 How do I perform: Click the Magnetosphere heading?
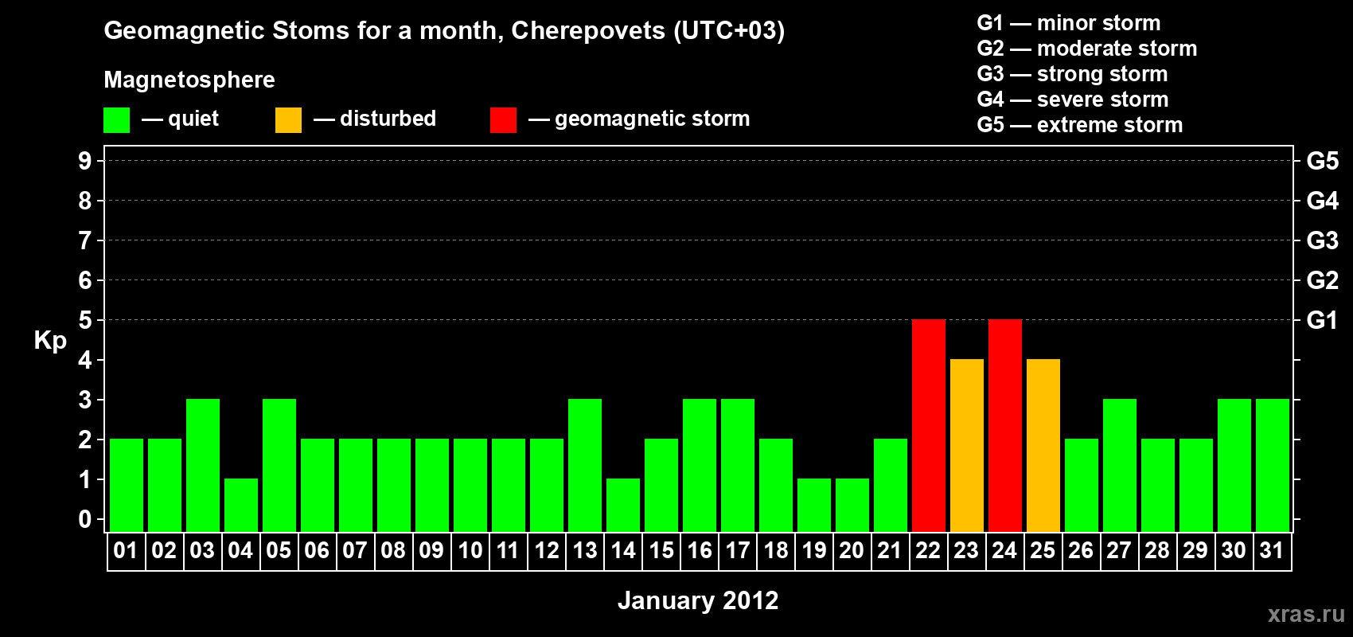click(x=189, y=80)
